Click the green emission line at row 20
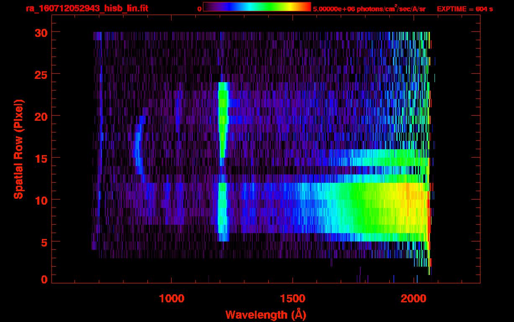The height and width of the screenshot is (322, 514). [x=223, y=116]
